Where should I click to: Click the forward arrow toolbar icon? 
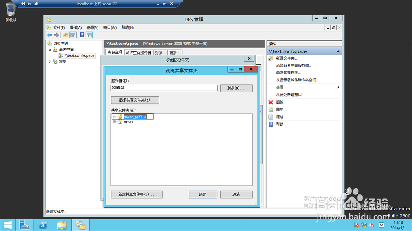pos(56,35)
